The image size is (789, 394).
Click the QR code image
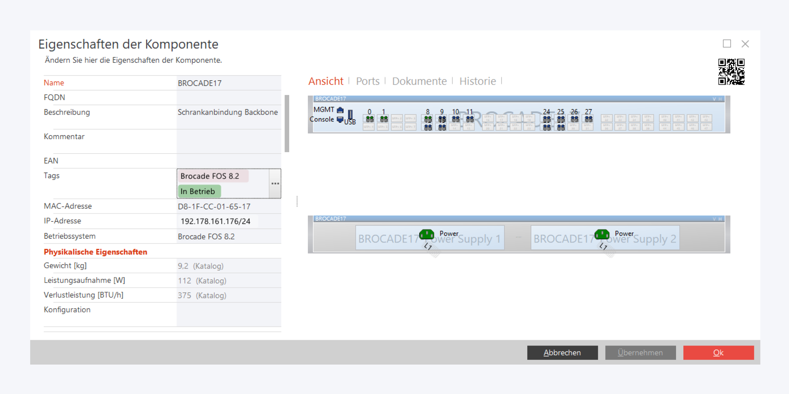[731, 72]
